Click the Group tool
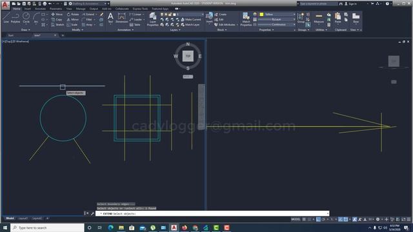The height and width of the screenshot is (232, 413). (301, 17)
